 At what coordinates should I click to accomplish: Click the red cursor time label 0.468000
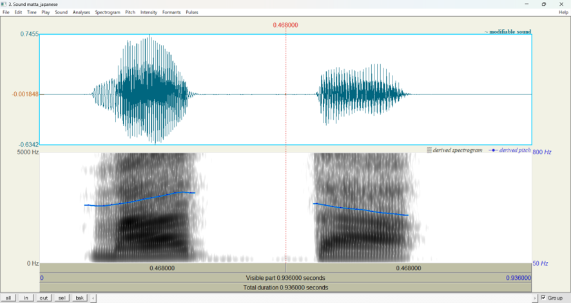[285, 25]
